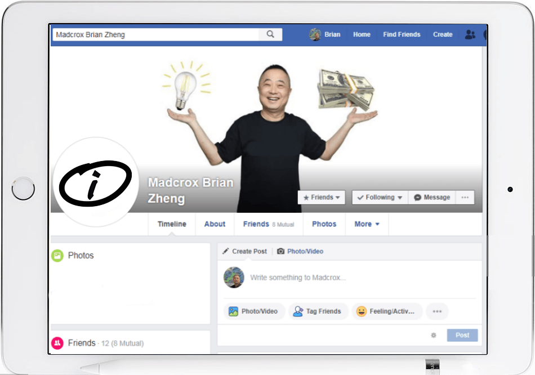The width and height of the screenshot is (535, 375).
Task: Click the Brian profile name link
Action: click(332, 34)
